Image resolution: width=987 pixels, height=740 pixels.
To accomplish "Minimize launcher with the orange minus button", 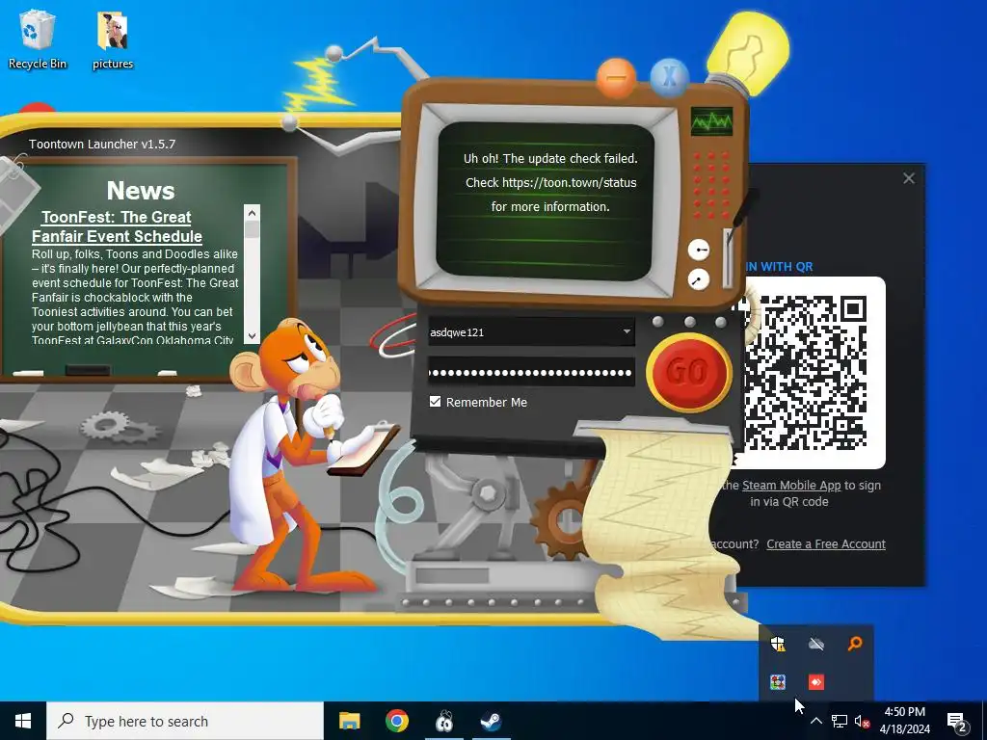I will click(x=616, y=79).
